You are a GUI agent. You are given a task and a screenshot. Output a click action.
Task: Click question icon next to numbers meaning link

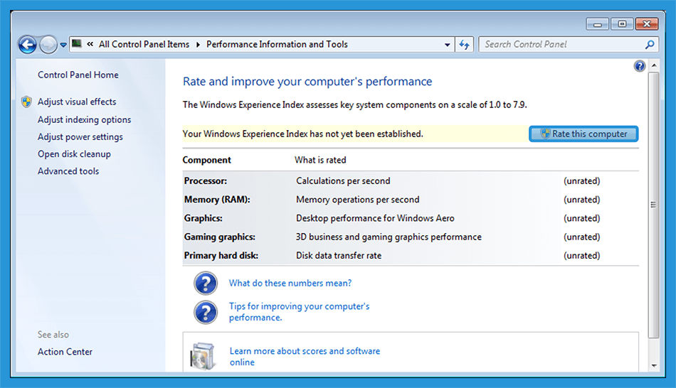[206, 284]
